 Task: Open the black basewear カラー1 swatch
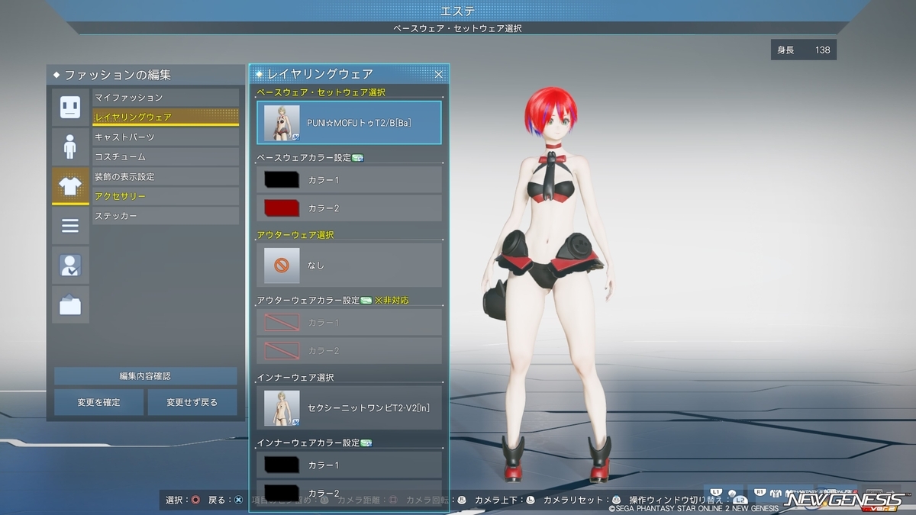281,180
